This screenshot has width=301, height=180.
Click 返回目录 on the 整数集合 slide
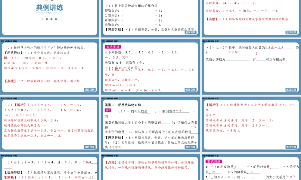pyautogui.click(x=190, y=32)
